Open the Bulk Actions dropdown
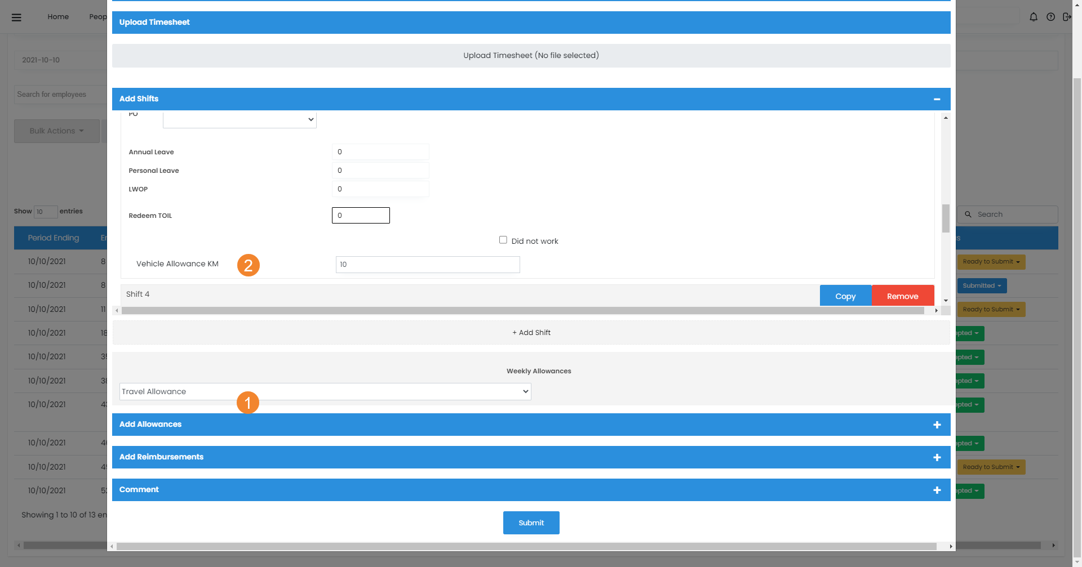The height and width of the screenshot is (567, 1082). click(56, 131)
